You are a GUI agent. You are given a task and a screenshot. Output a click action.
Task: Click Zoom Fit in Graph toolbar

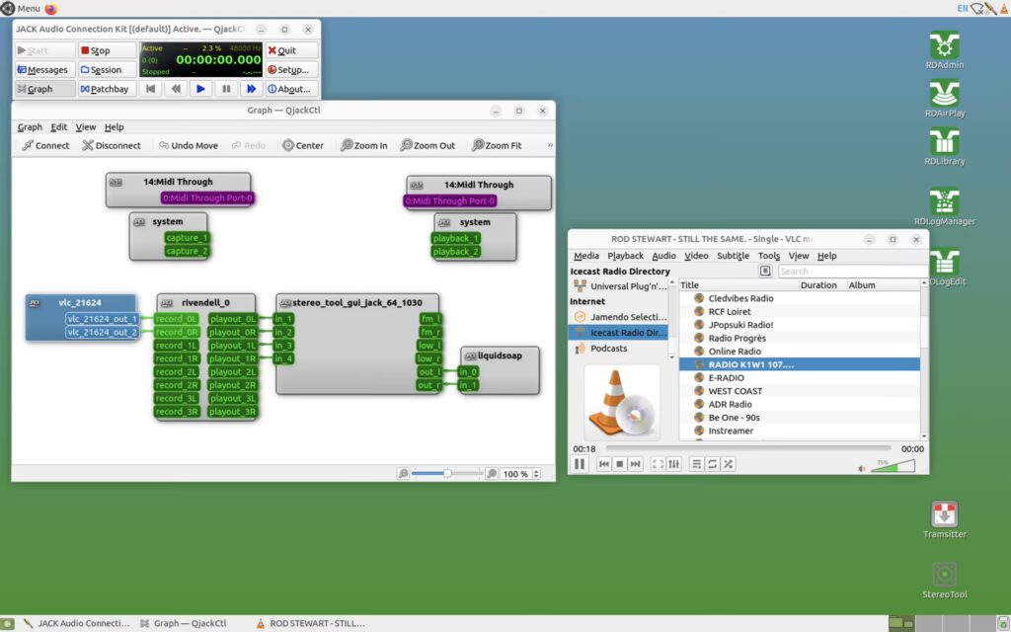click(x=497, y=146)
